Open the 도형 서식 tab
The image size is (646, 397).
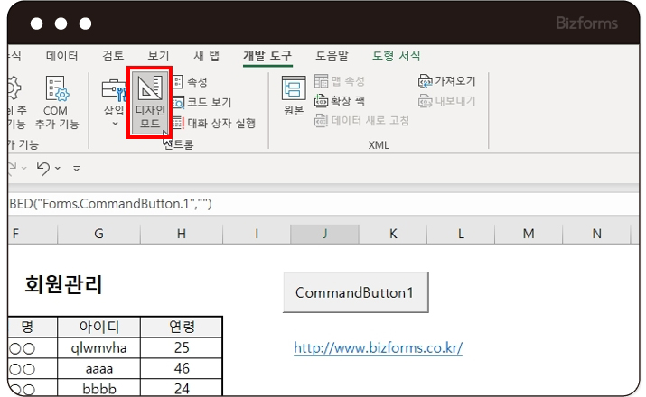pyautogui.click(x=397, y=56)
